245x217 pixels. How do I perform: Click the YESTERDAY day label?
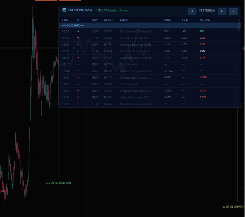207,11
